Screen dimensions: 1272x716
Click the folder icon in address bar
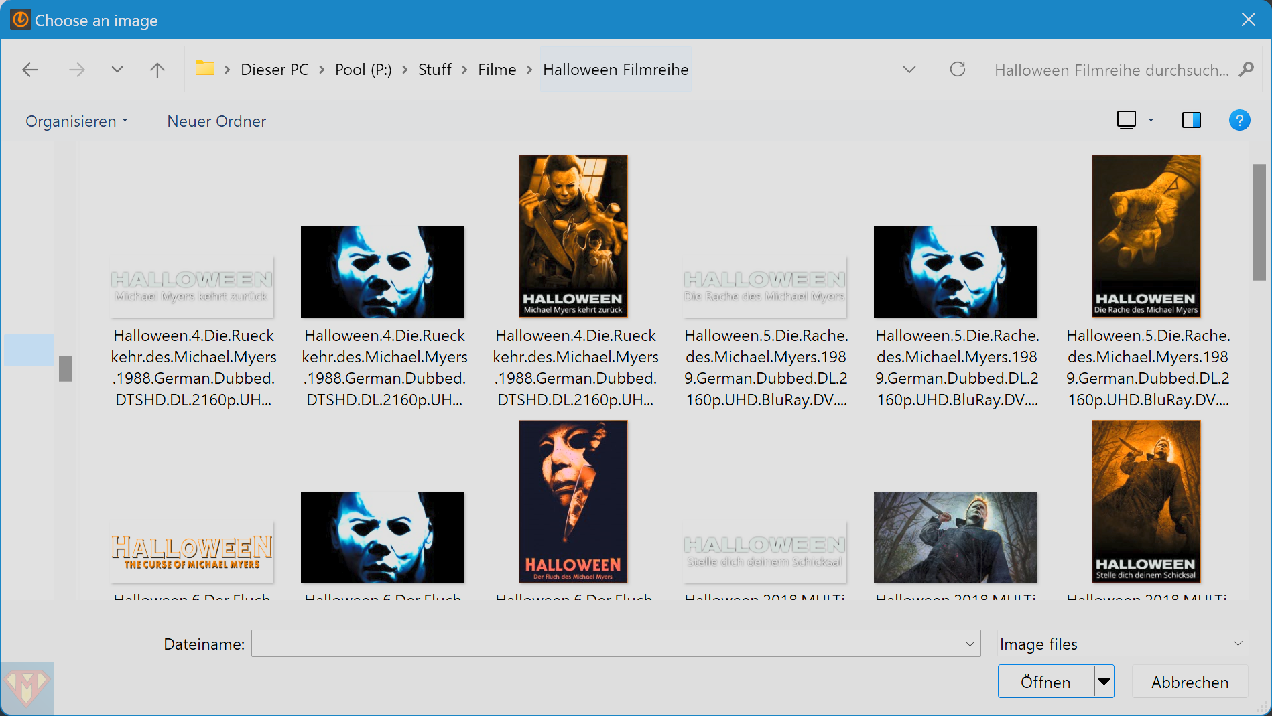click(204, 69)
